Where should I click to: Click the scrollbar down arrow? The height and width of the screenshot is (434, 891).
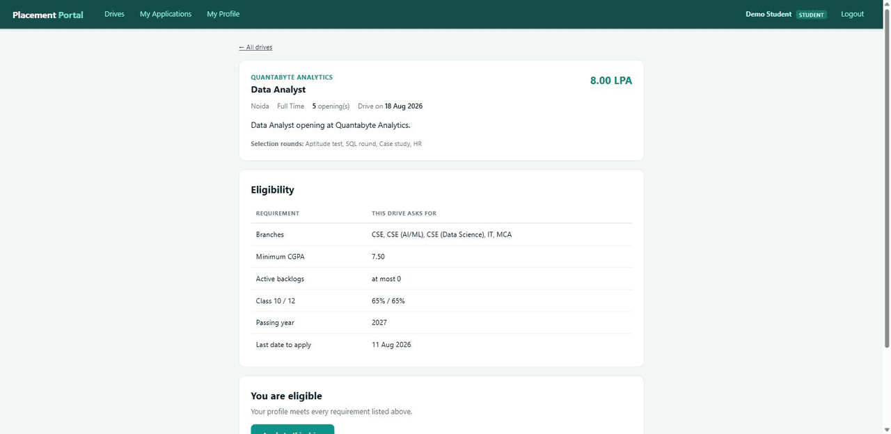pyautogui.click(x=886, y=430)
